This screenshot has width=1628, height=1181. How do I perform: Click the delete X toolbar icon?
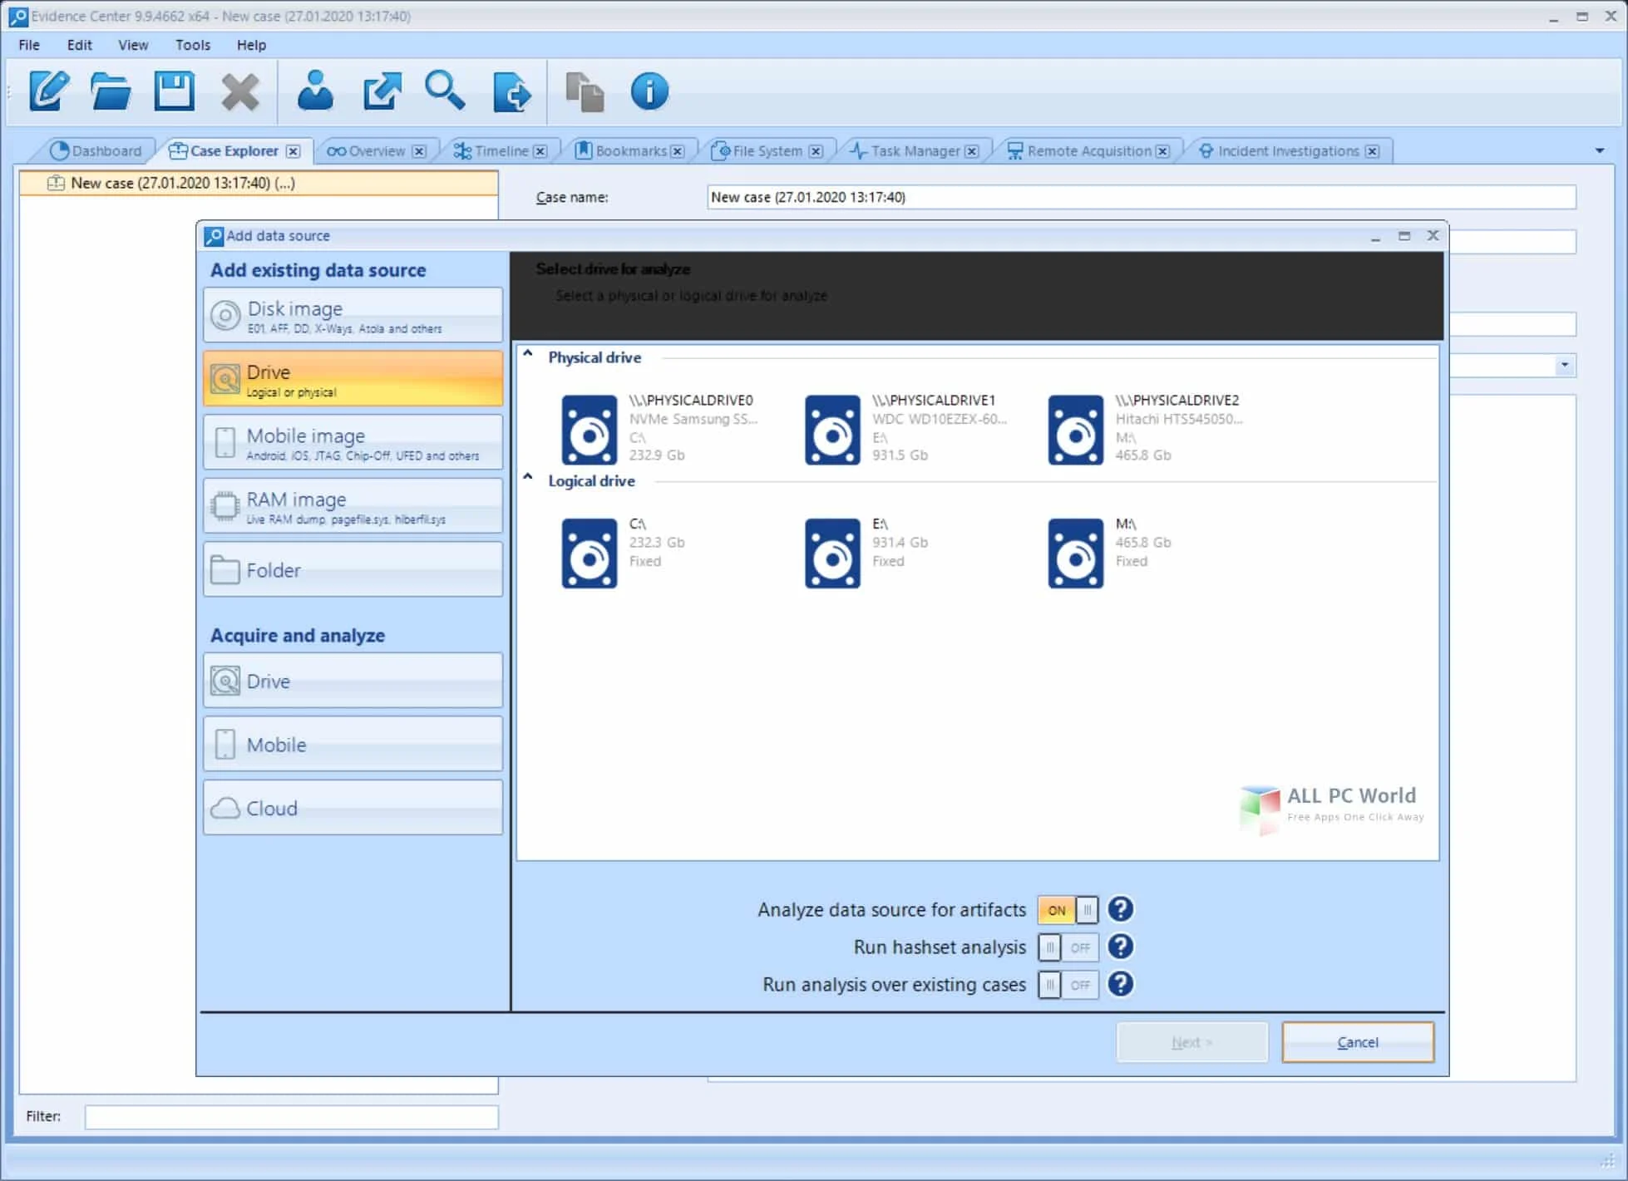[240, 91]
